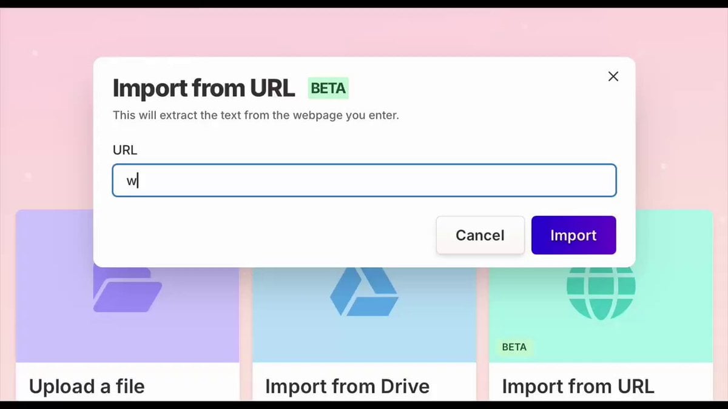The width and height of the screenshot is (728, 409).
Task: Click the BETA badge beside the dialog title
Action: (328, 88)
